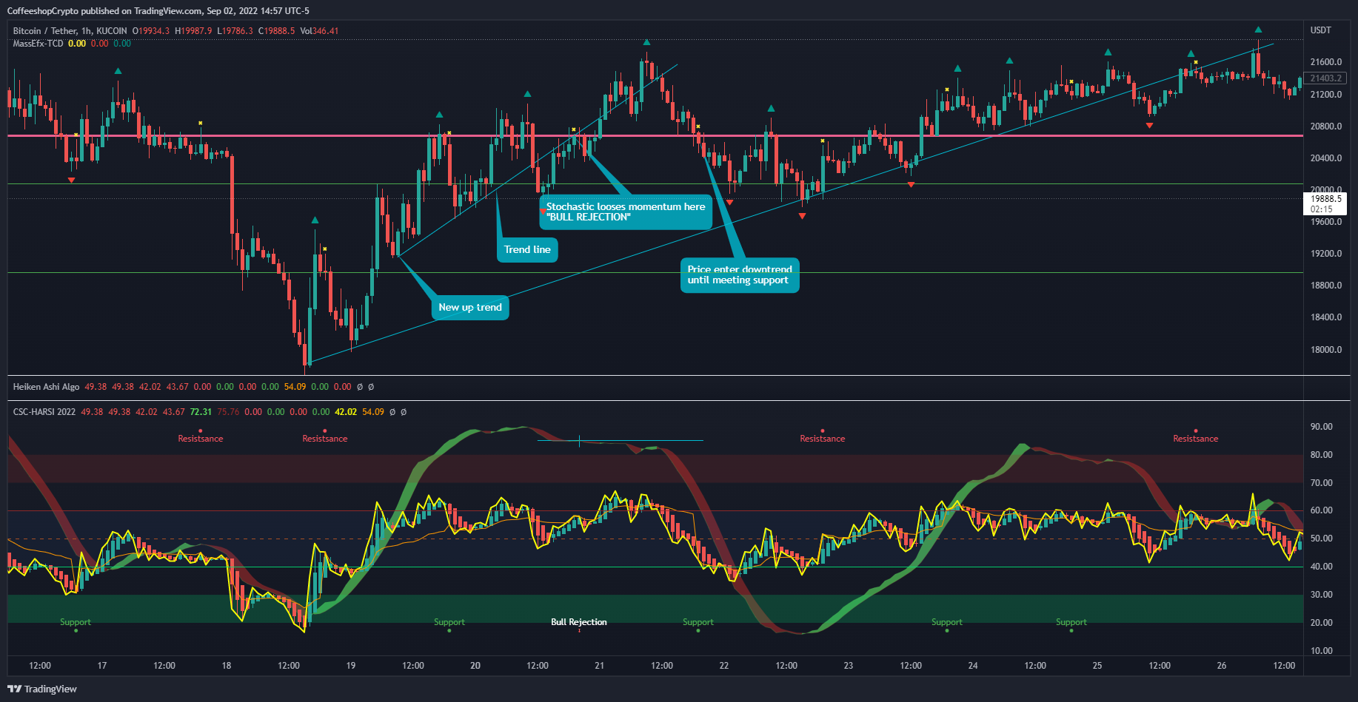Click the 02:15 bar countdown timer
This screenshot has height=702, width=1358.
1322,209
